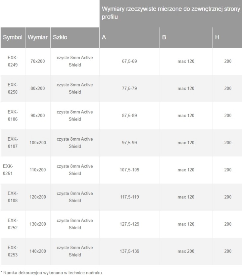Click the column A header

tap(104, 38)
